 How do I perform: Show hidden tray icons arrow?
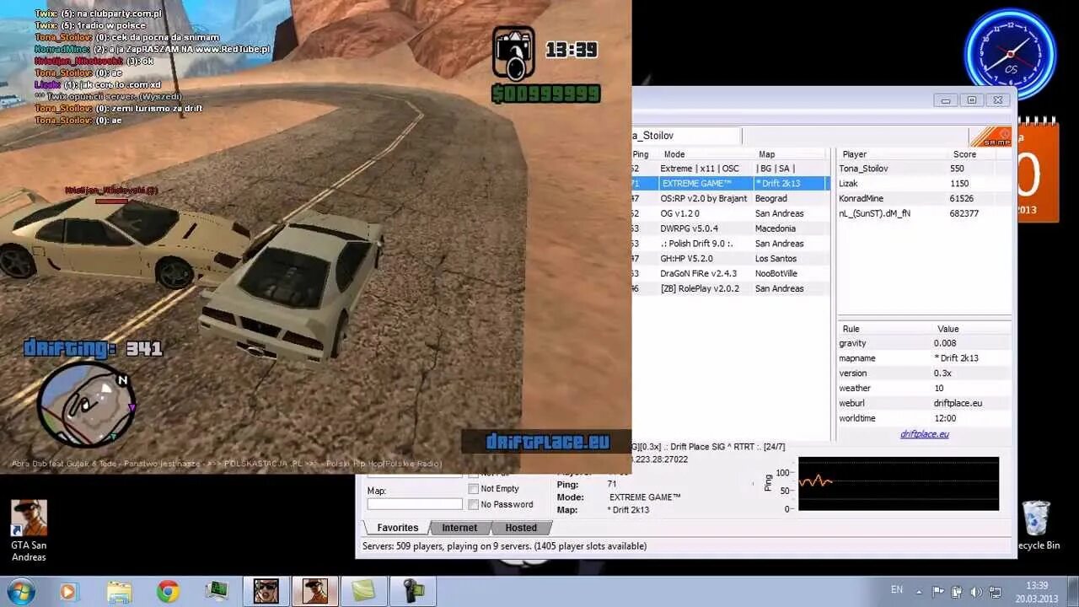[921, 591]
